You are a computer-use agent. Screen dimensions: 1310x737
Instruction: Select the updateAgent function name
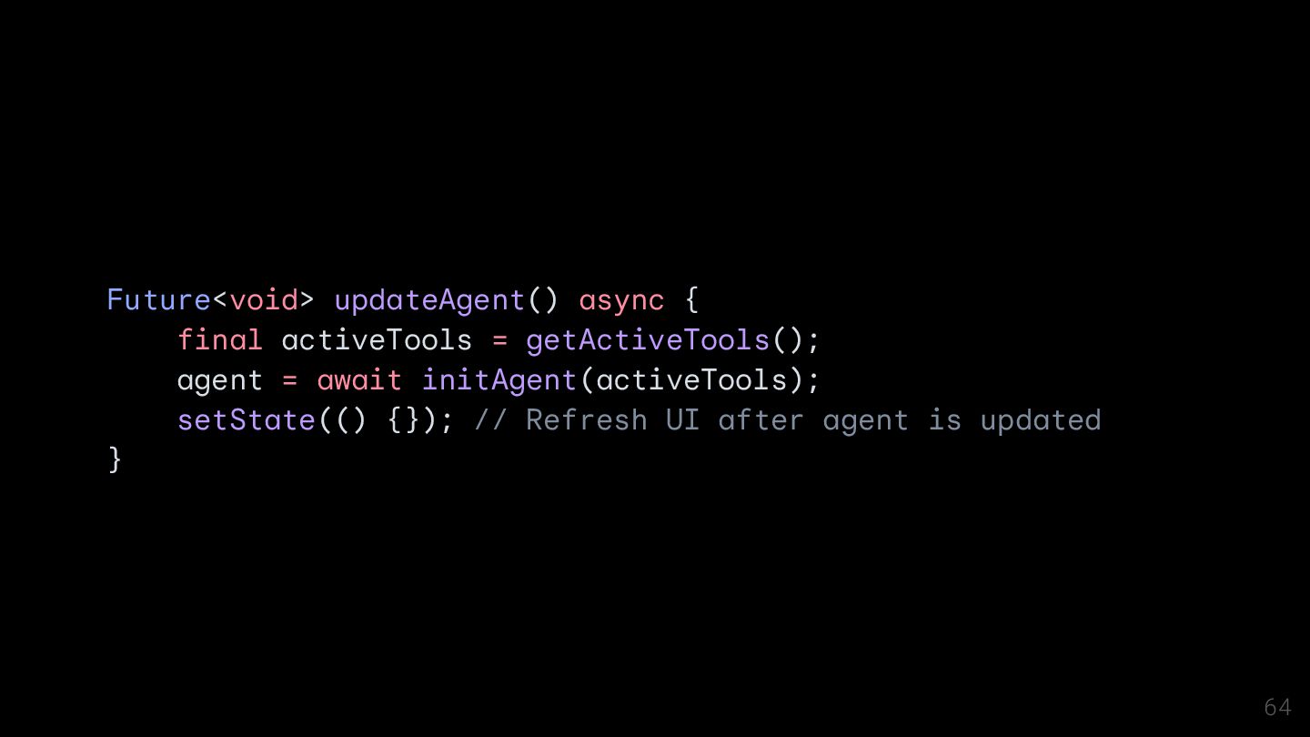429,300
